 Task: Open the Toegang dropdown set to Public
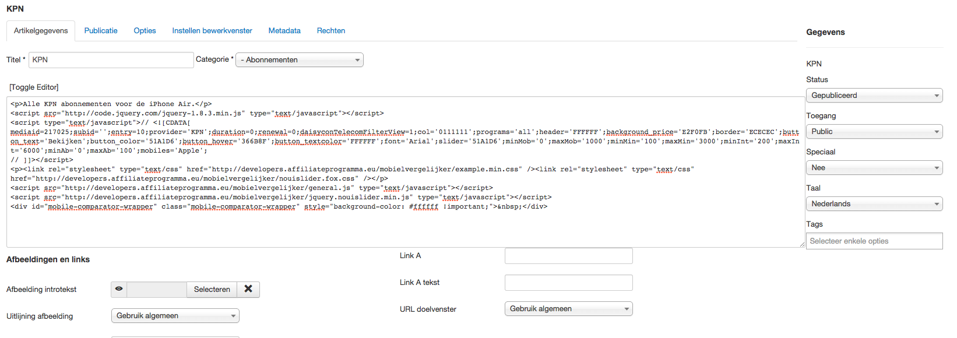(874, 132)
